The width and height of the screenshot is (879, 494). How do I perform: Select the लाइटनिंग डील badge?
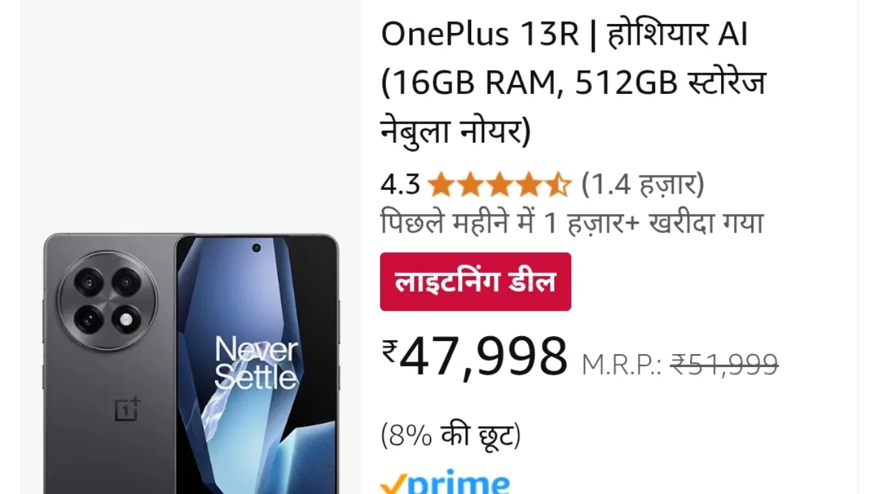click(x=475, y=281)
